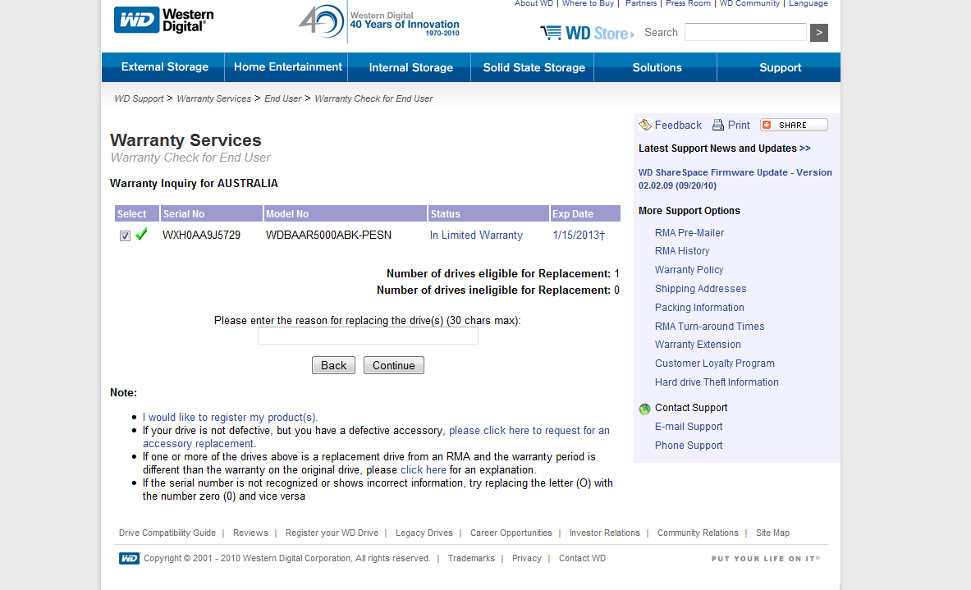The width and height of the screenshot is (971, 590).
Task: Click 'click here' warranty explanation link
Action: point(423,470)
